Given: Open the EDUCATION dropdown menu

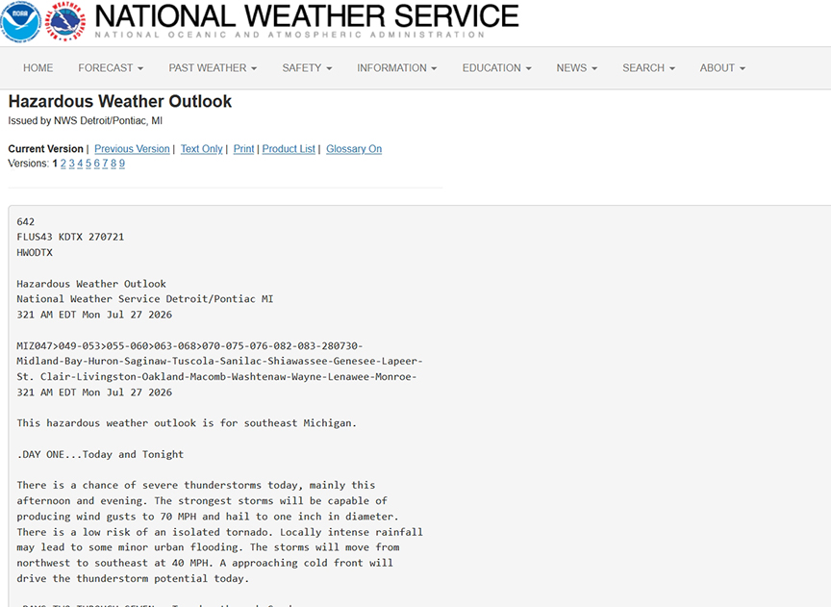Looking at the screenshot, I should tap(496, 68).
